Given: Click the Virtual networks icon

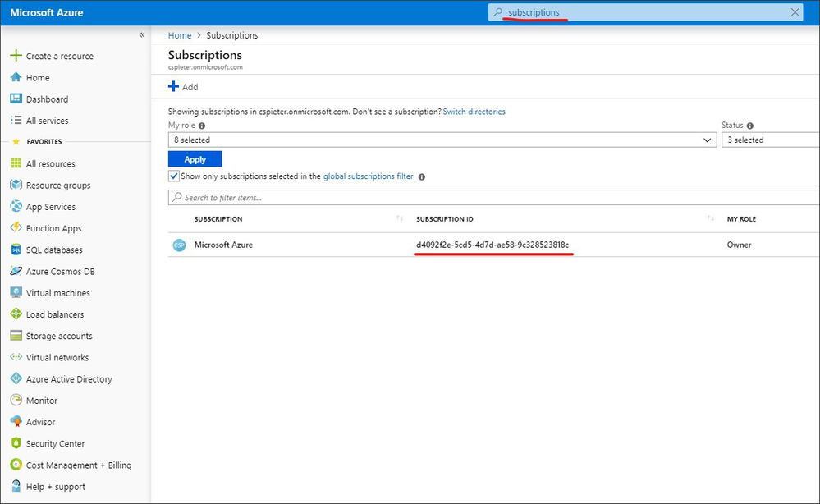Looking at the screenshot, I should pos(16,356).
